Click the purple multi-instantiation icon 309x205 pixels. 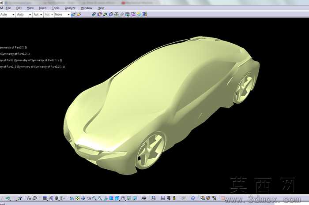tap(133, 14)
